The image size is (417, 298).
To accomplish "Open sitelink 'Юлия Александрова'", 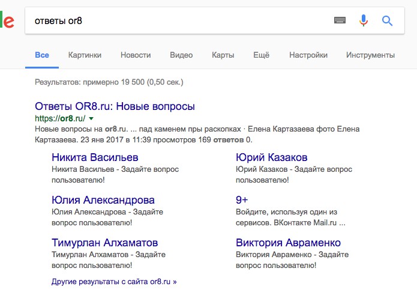I will pos(103,200).
